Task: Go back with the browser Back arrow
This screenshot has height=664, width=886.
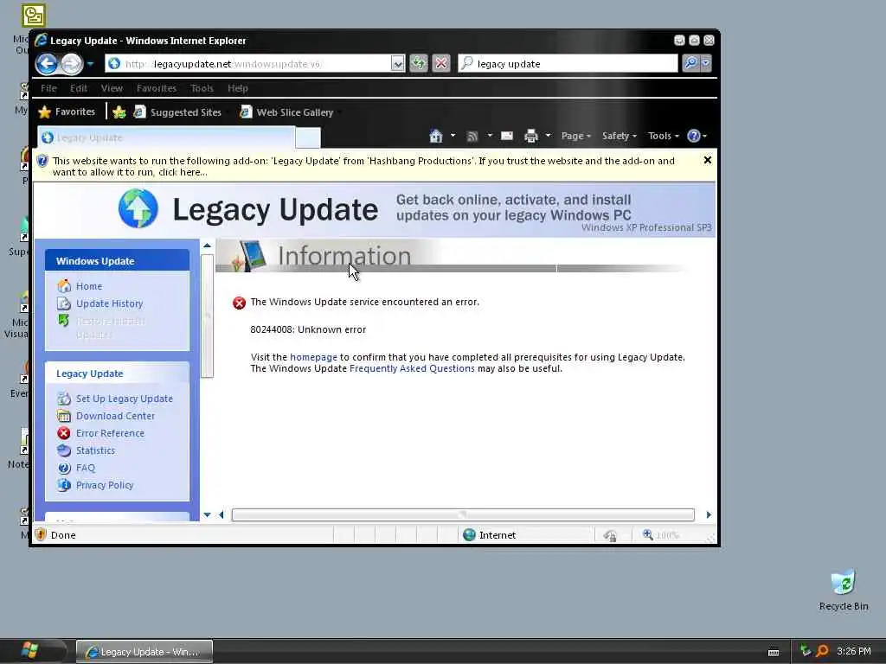Action: pos(47,64)
